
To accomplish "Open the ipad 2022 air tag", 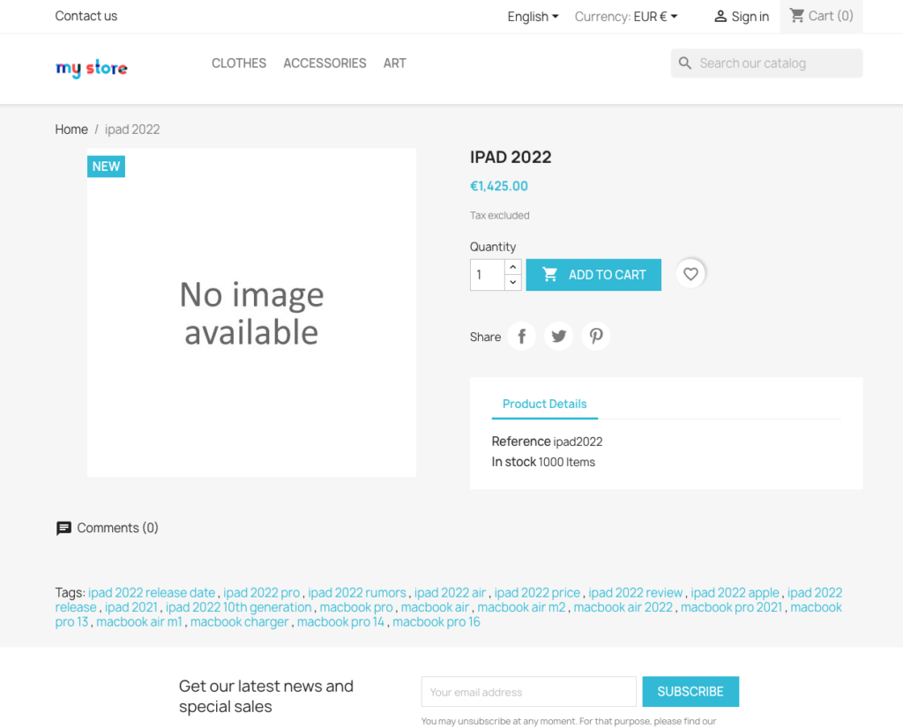I will [x=451, y=593].
